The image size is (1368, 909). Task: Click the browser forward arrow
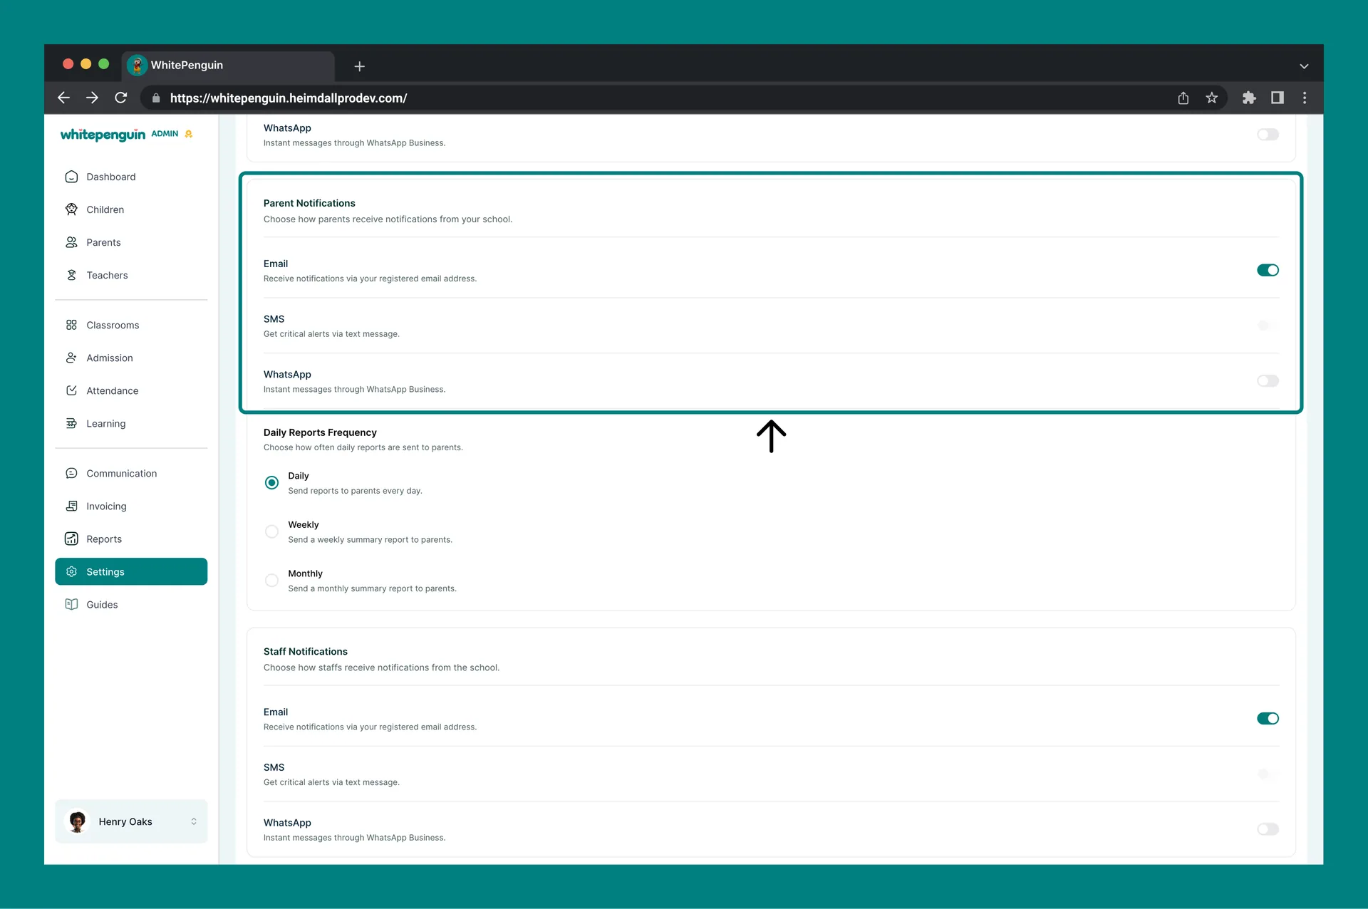click(x=92, y=98)
